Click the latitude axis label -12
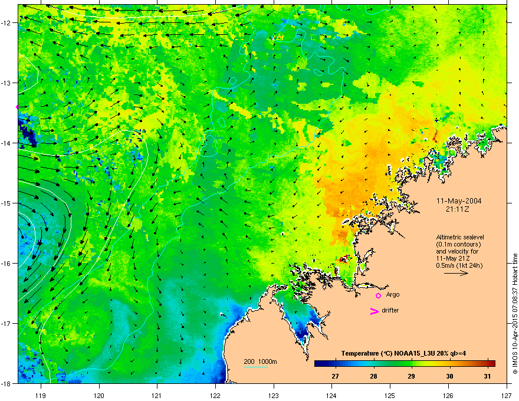 pos(6,22)
